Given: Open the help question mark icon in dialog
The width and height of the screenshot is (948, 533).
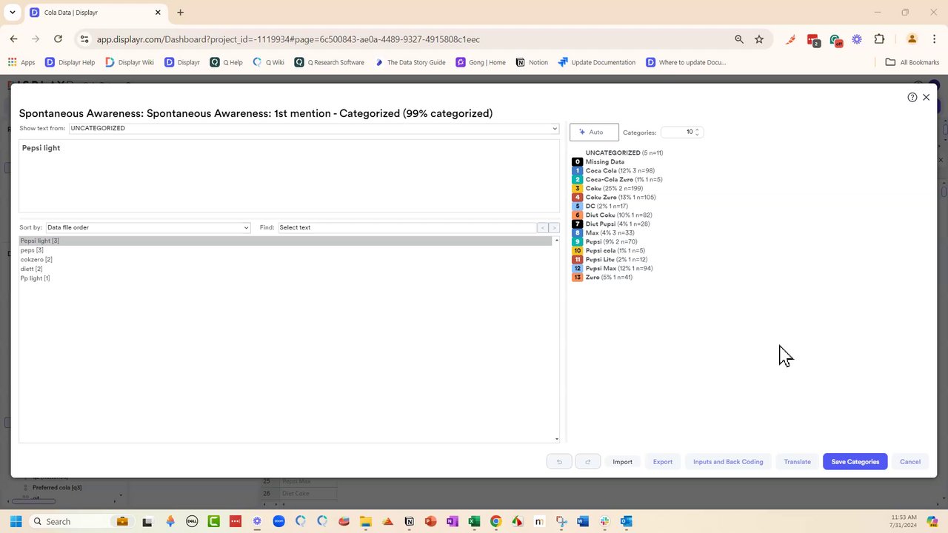Looking at the screenshot, I should (x=912, y=97).
